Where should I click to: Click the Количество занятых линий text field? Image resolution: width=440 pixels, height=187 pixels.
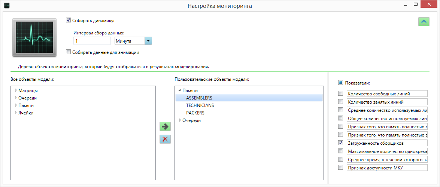click(387, 101)
